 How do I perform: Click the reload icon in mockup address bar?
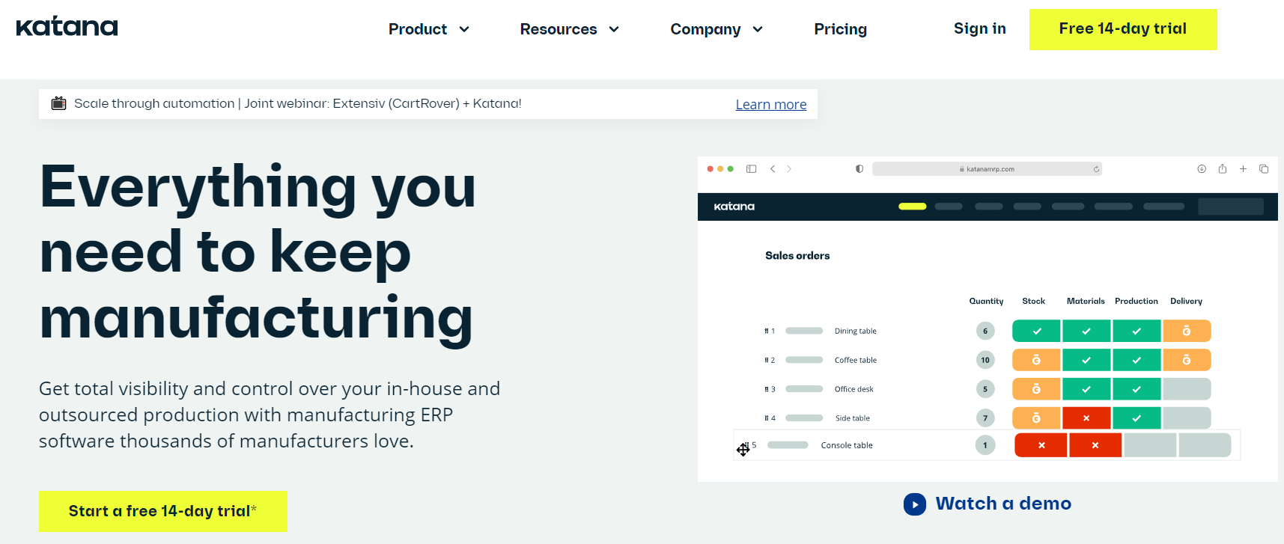pos(1096,169)
